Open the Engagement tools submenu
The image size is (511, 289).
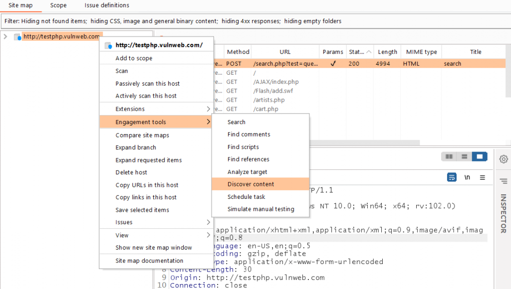pyautogui.click(x=156, y=122)
